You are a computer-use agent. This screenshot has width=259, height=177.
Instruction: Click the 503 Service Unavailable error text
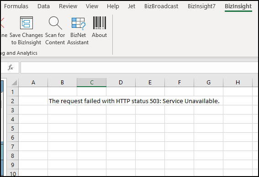(x=134, y=101)
